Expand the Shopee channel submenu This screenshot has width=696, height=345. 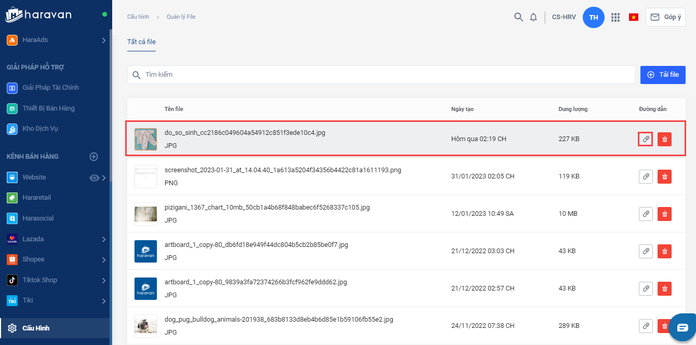point(104,260)
